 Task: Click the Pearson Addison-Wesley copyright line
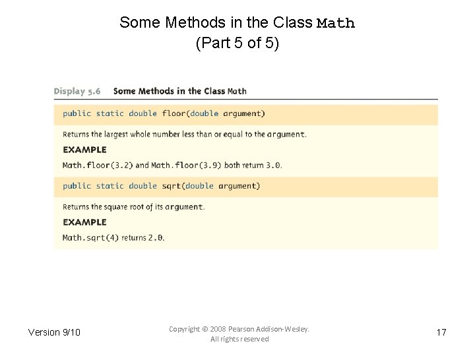pyautogui.click(x=239, y=328)
